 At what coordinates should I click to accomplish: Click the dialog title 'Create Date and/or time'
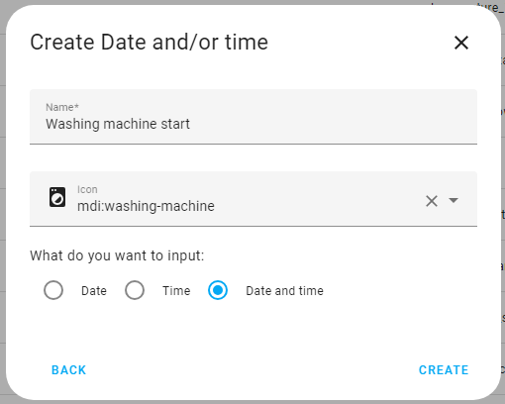(x=150, y=43)
